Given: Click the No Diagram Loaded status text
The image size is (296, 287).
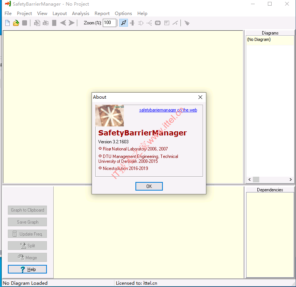Looking at the screenshot, I should (25, 283).
